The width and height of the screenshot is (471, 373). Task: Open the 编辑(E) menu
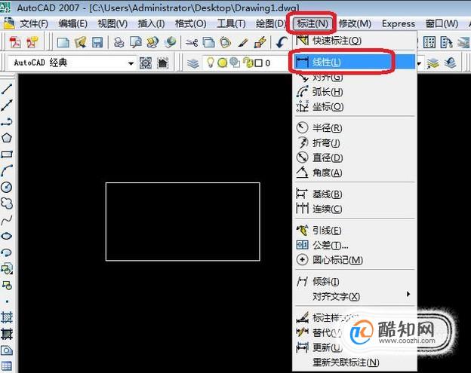click(73, 23)
